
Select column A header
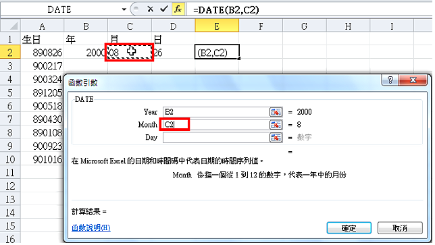(42, 26)
